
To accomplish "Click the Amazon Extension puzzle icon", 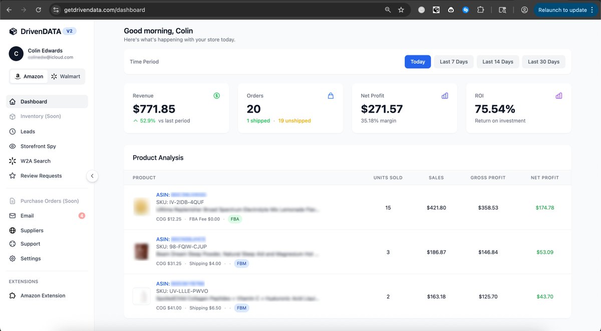I will 13,296.
